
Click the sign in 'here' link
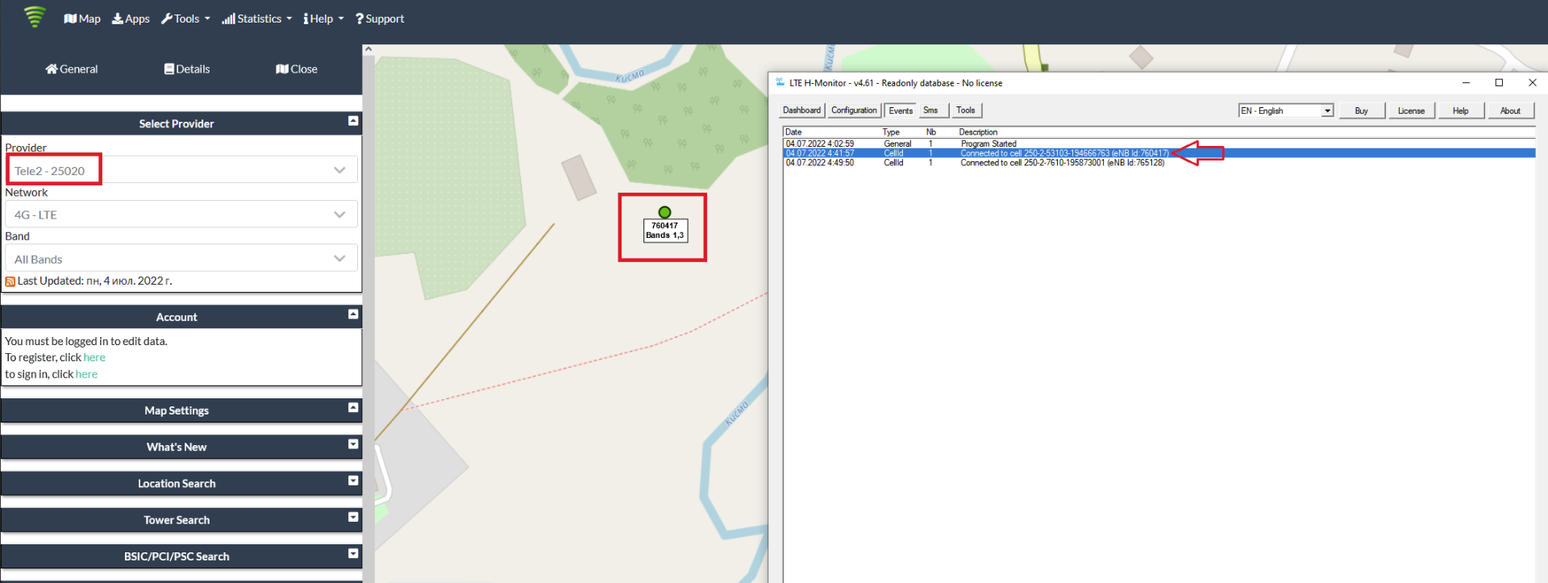pyautogui.click(x=86, y=374)
